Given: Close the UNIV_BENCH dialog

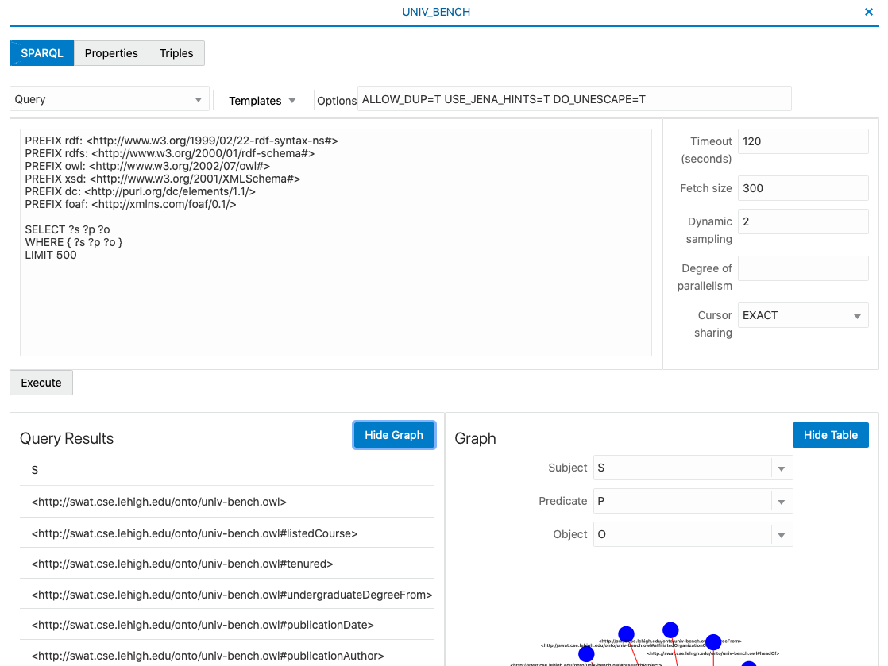Looking at the screenshot, I should pyautogui.click(x=868, y=12).
